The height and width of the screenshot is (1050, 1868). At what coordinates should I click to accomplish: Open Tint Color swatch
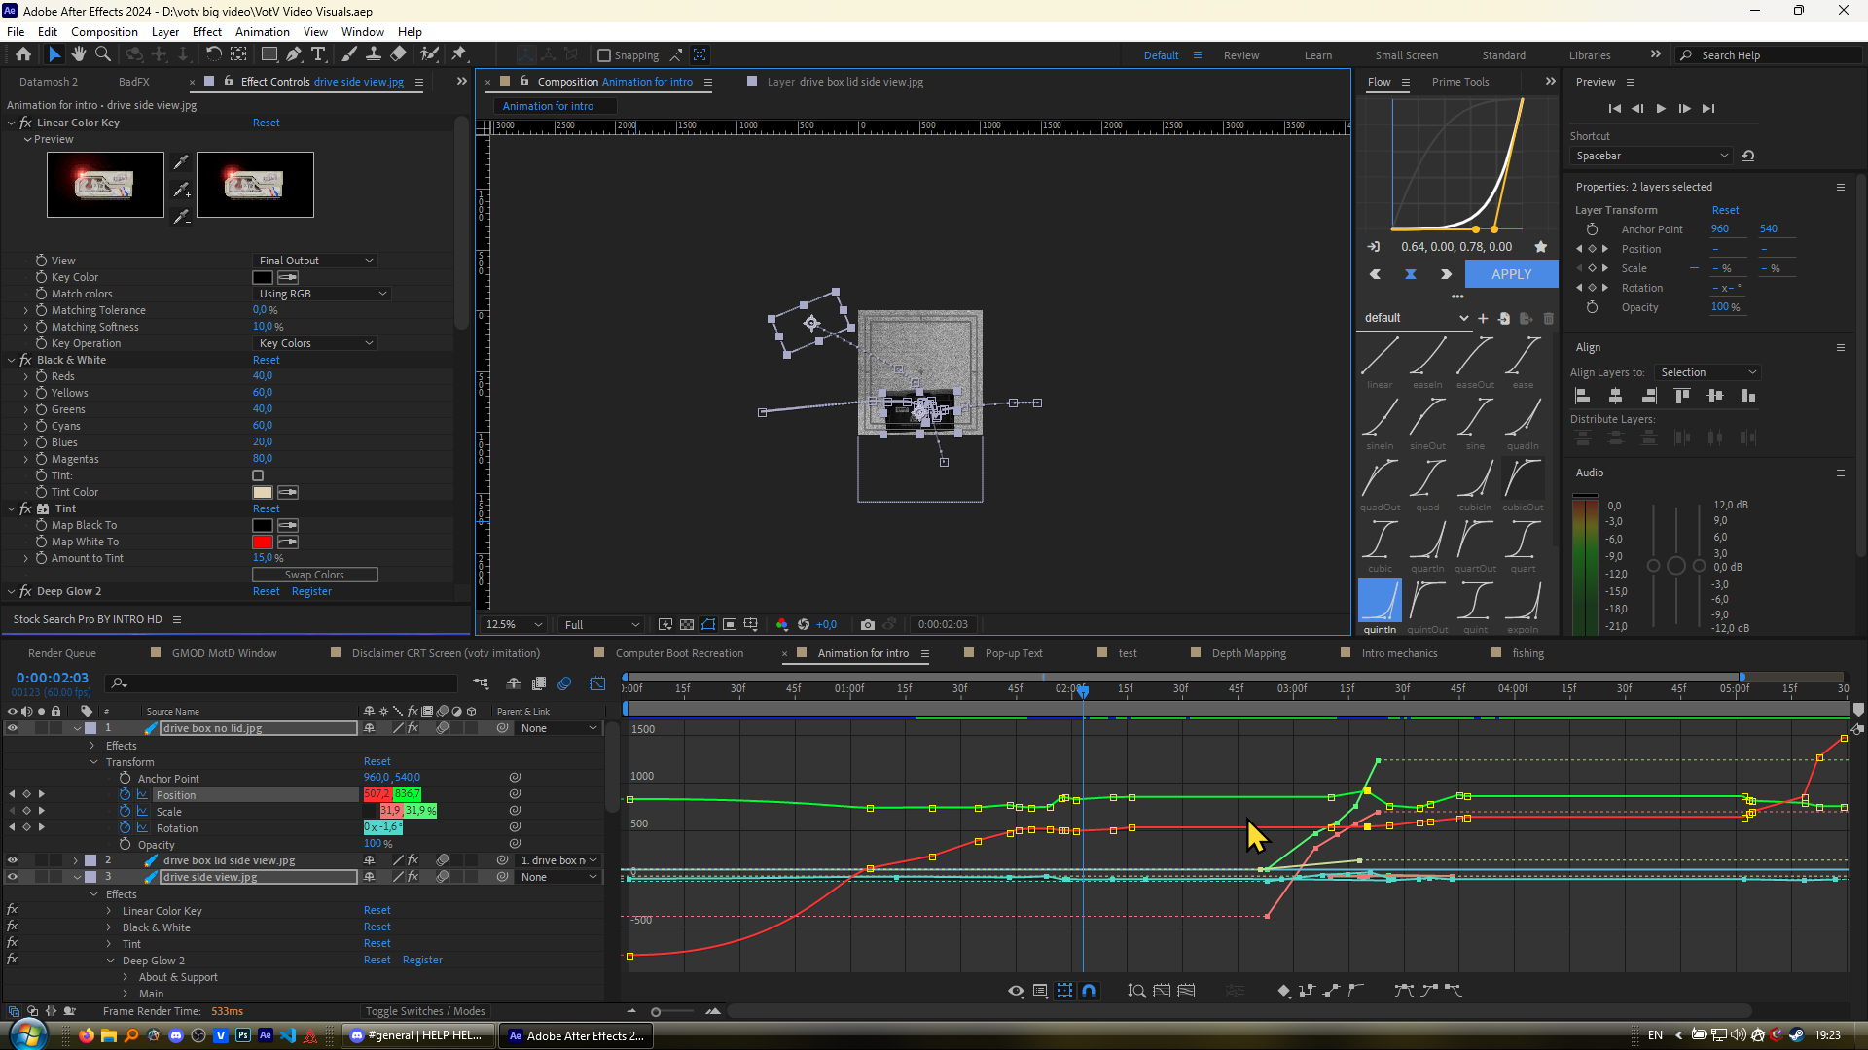click(x=263, y=492)
